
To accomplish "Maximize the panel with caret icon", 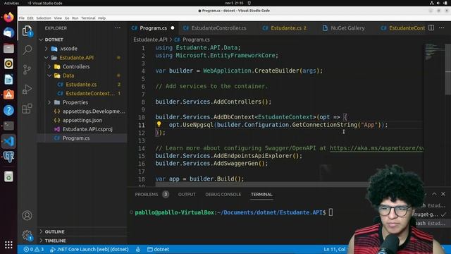I will [x=434, y=194].
